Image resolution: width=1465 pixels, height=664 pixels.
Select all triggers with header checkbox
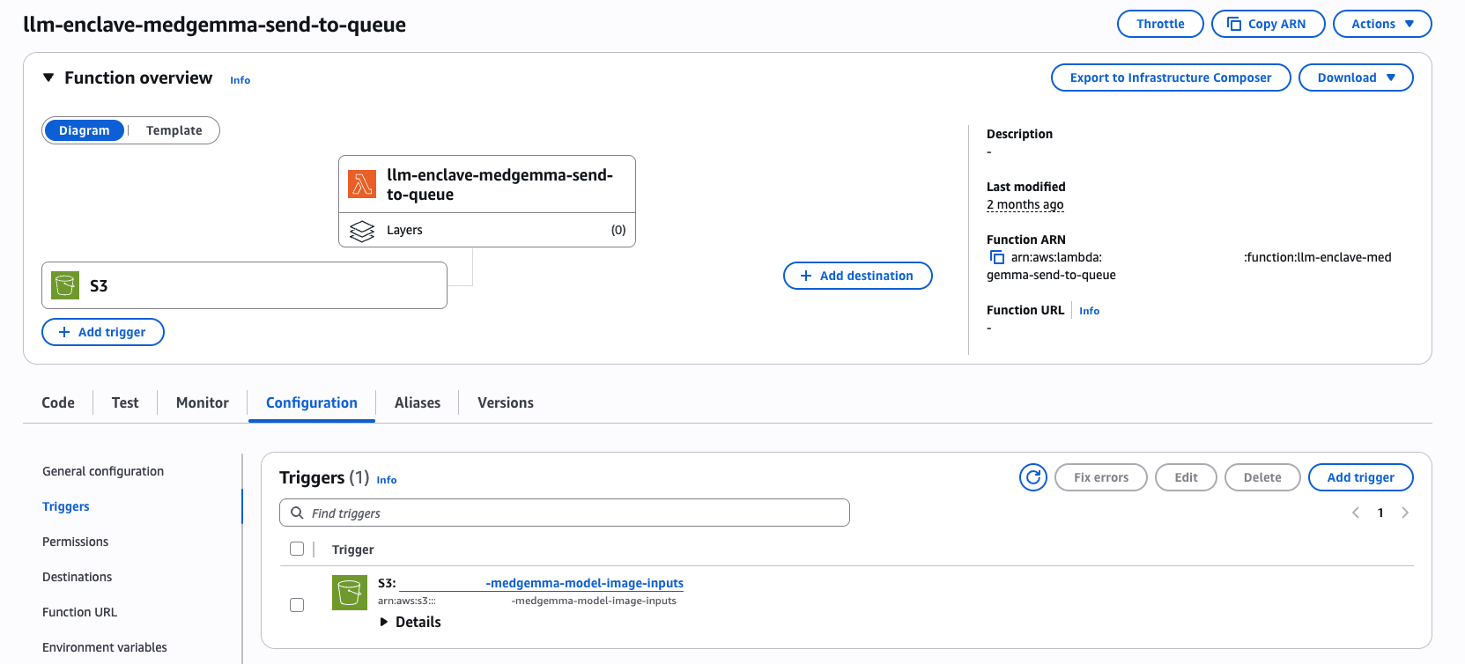coord(297,549)
